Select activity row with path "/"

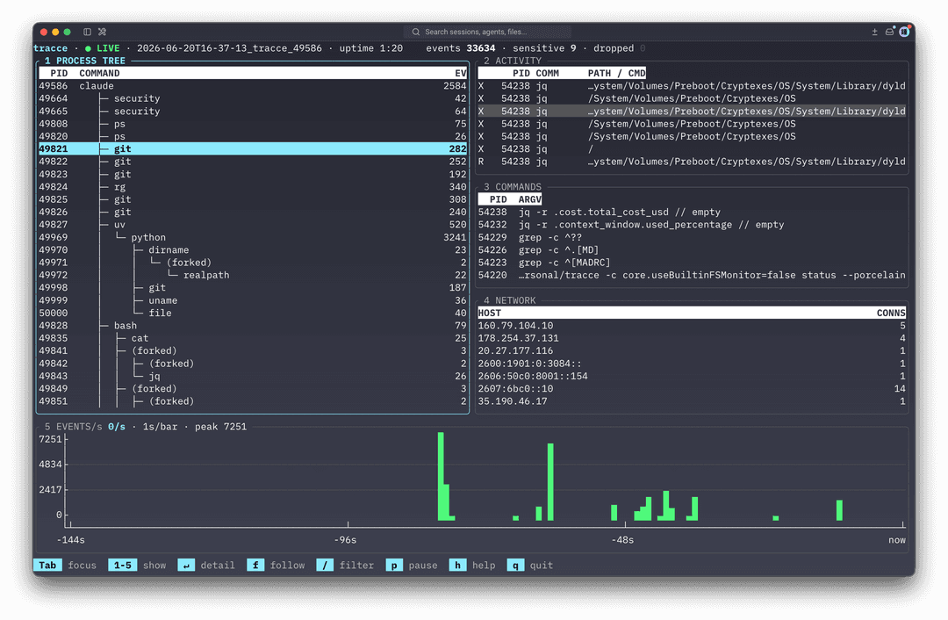point(692,148)
